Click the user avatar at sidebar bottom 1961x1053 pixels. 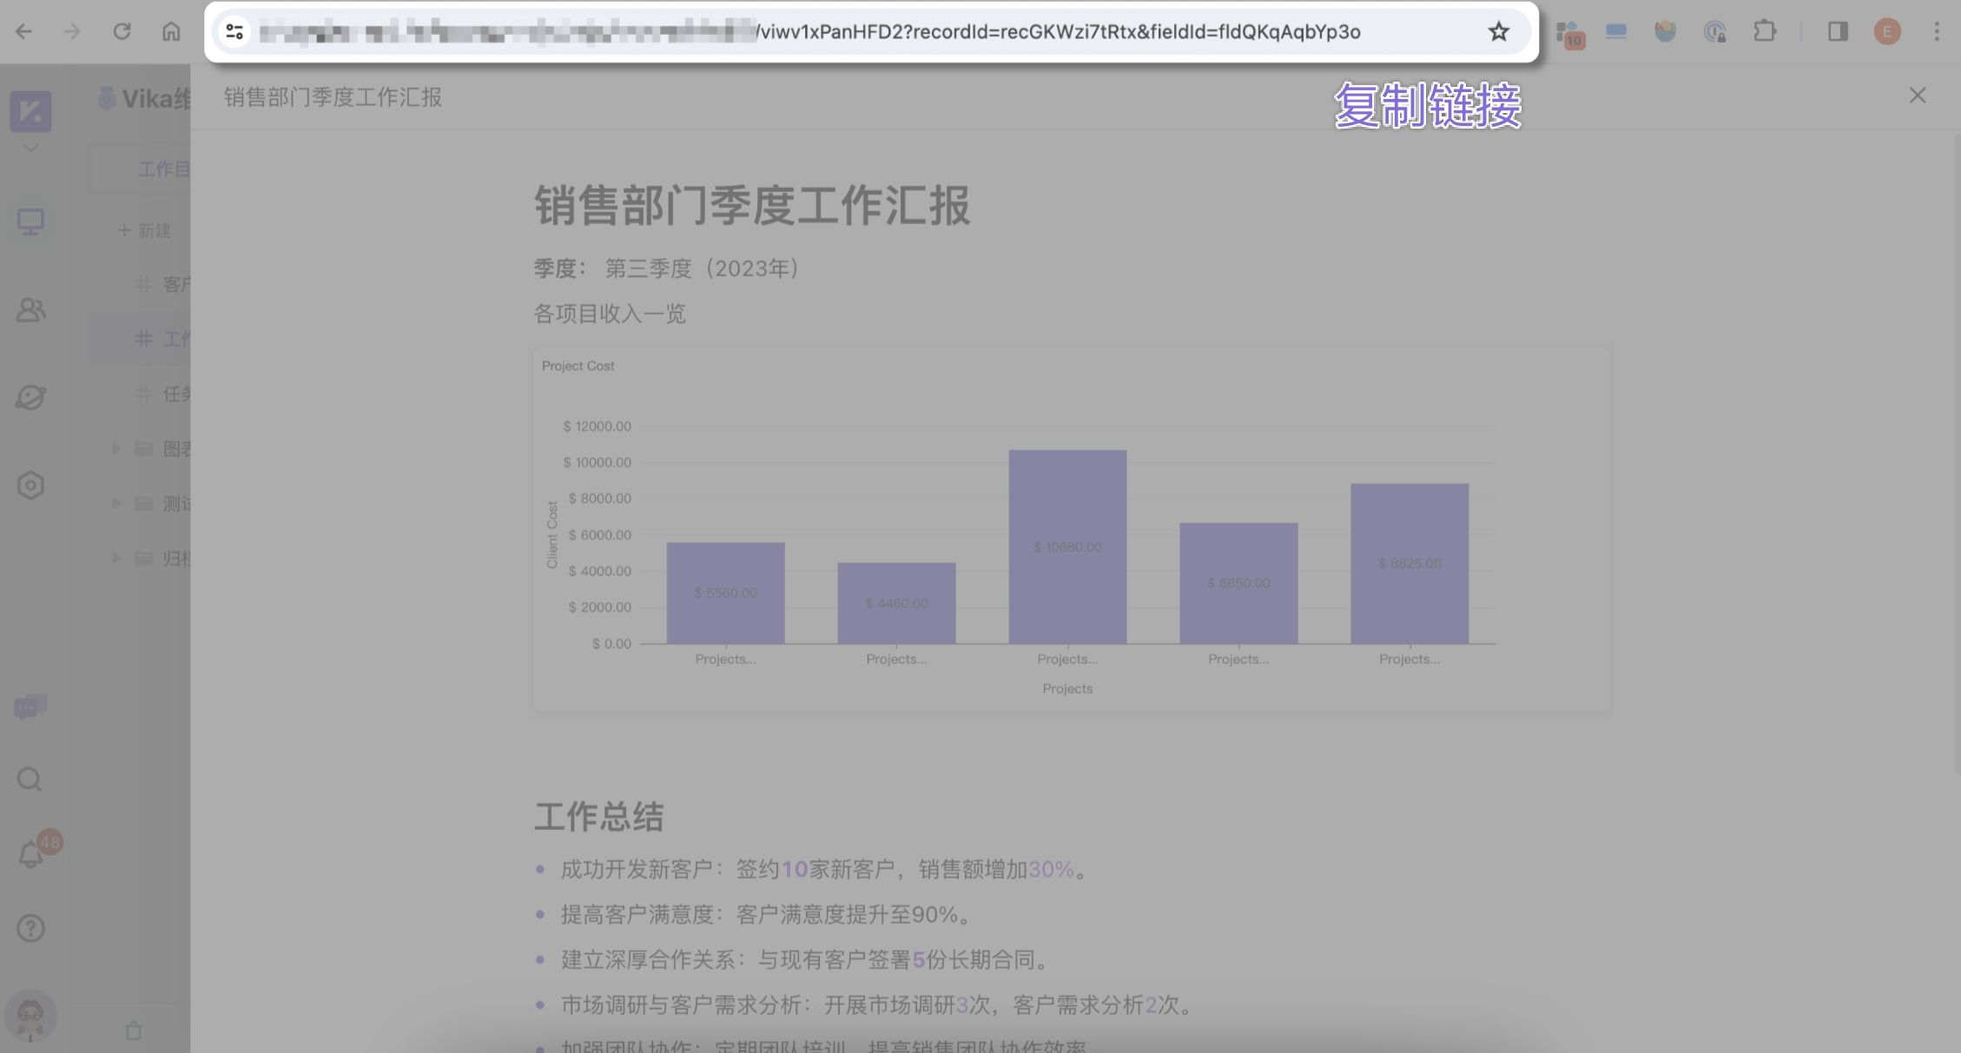pyautogui.click(x=30, y=1015)
